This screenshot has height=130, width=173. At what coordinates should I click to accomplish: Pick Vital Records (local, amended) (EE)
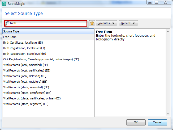click(48, 65)
